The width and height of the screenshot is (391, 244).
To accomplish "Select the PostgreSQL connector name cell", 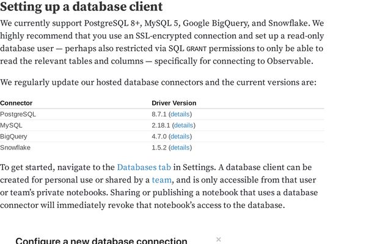I will point(18,114).
